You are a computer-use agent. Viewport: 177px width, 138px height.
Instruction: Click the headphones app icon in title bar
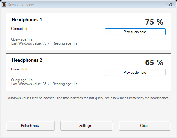[x=4, y=4]
